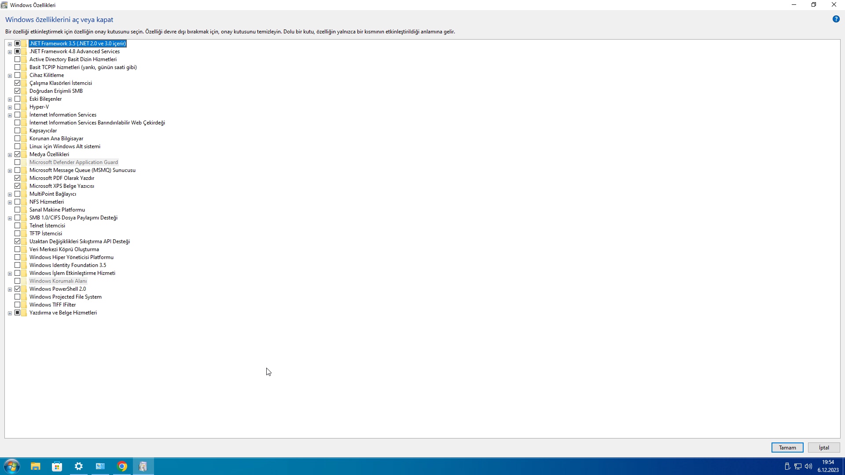Click the Start button on the taskbar
This screenshot has height=475, width=845.
12,466
